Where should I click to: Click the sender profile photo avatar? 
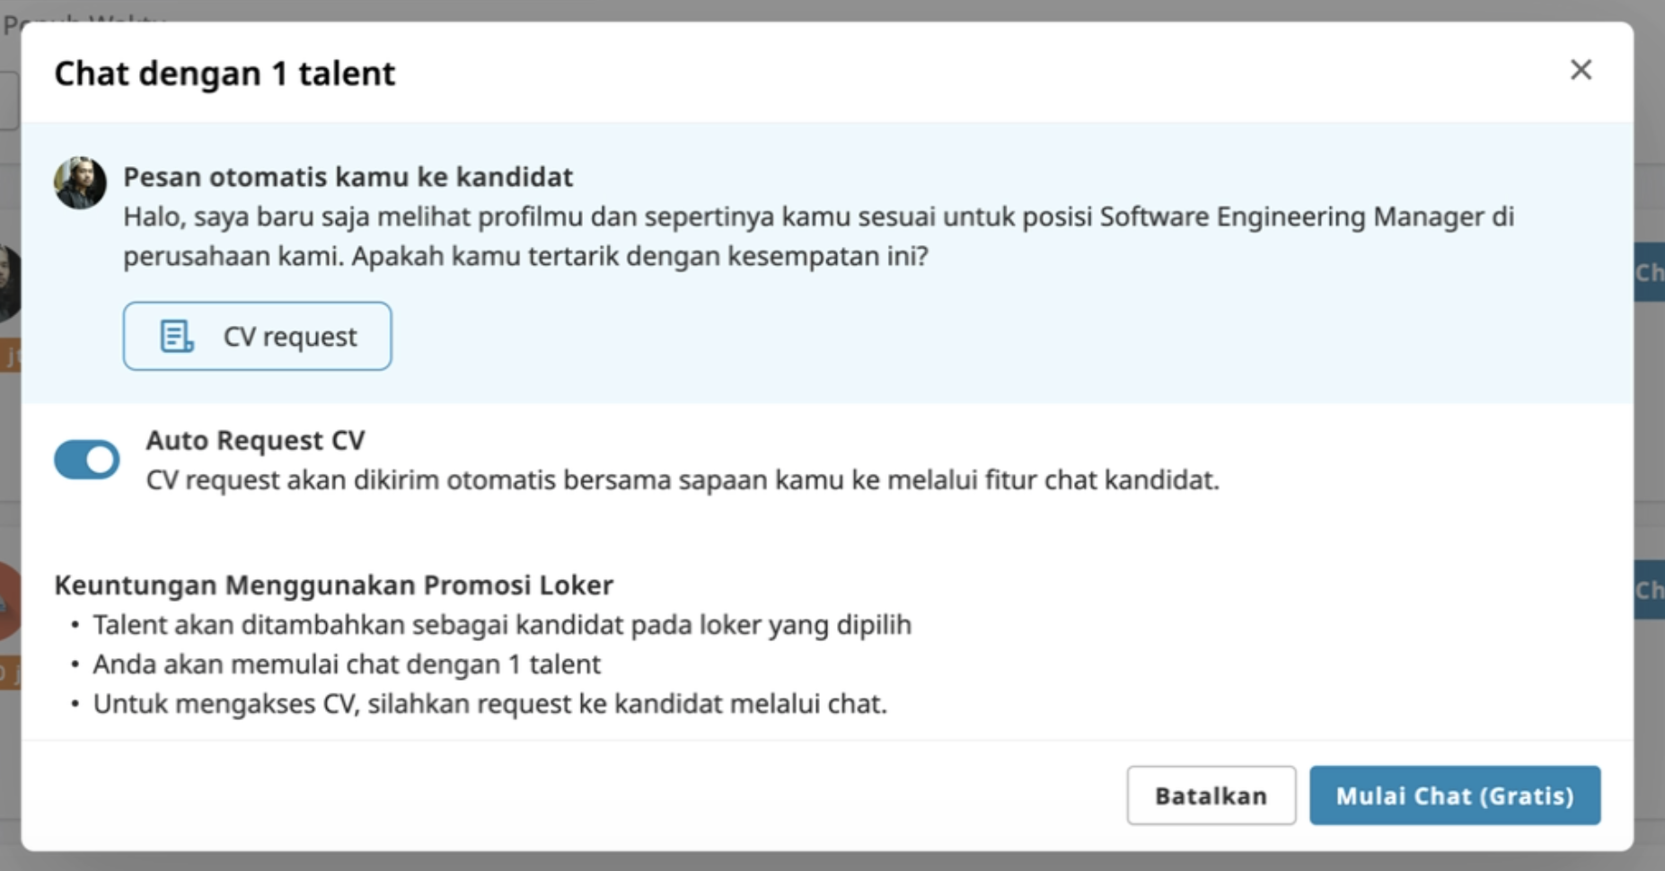tap(80, 183)
